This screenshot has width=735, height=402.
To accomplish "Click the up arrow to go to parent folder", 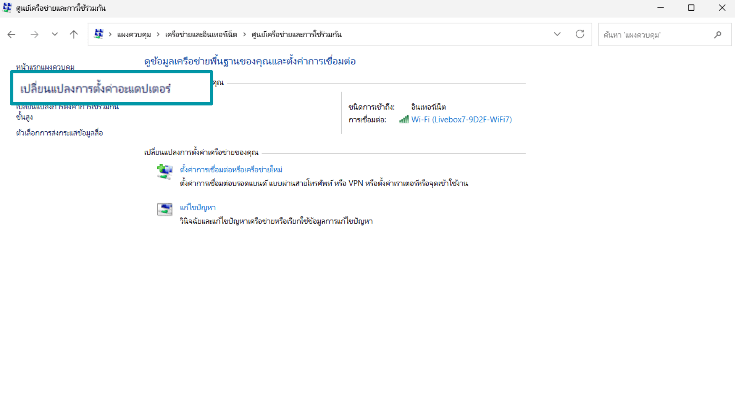I will [73, 34].
